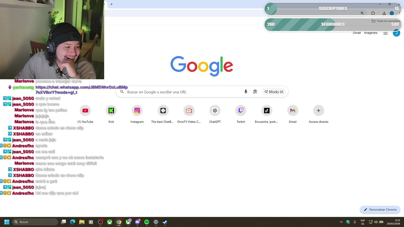The height and width of the screenshot is (227, 404).
Task: Open the Gmail shortcut tile
Action: (x=293, y=114)
